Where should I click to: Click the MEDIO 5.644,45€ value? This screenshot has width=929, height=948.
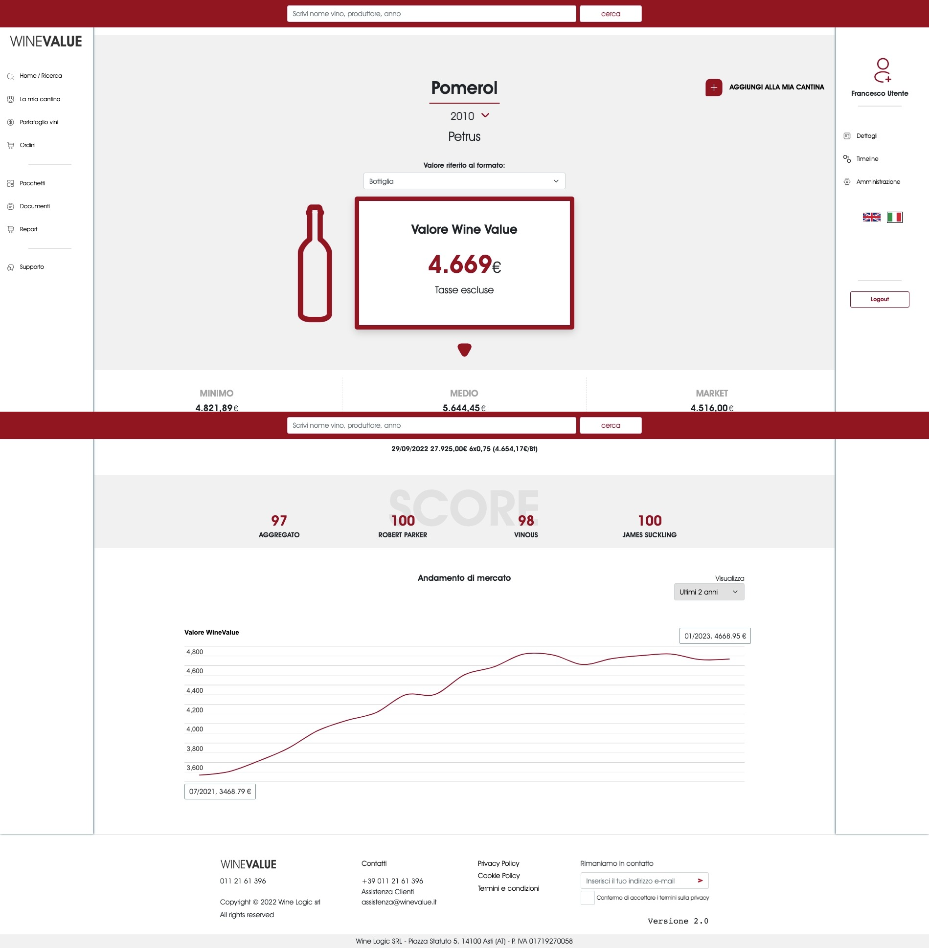464,408
